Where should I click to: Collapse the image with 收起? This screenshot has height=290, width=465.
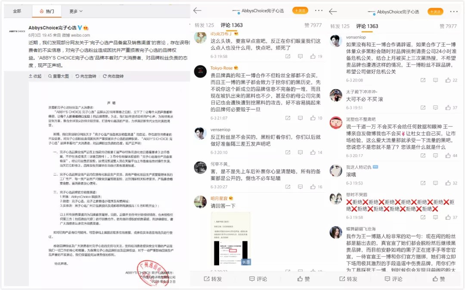[x=35, y=76]
